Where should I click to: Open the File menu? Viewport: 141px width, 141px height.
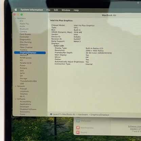click(x=48, y=10)
